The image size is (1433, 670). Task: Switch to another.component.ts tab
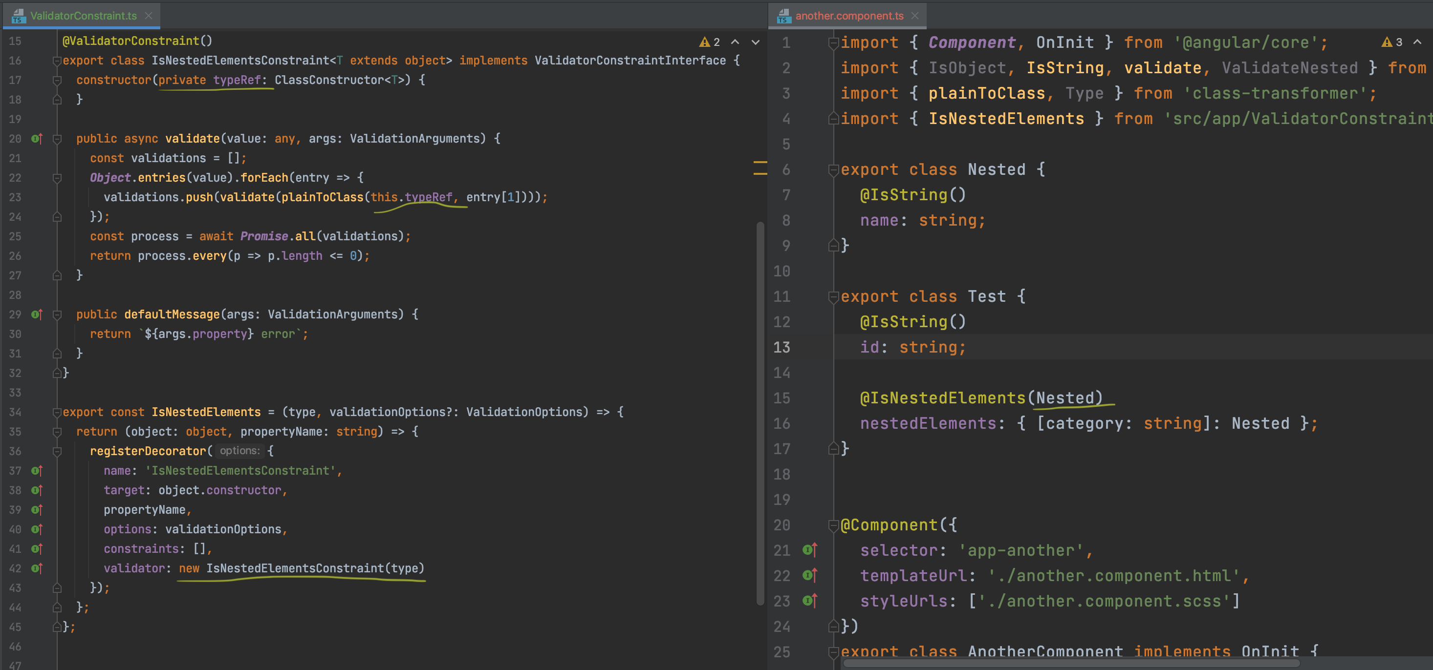tap(849, 16)
